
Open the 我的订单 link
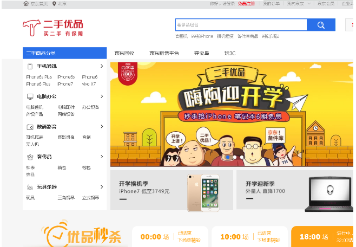tap(271, 4)
